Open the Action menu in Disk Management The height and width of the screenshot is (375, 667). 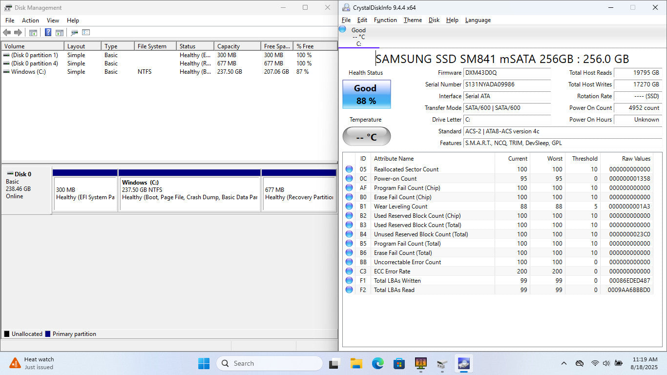point(30,21)
